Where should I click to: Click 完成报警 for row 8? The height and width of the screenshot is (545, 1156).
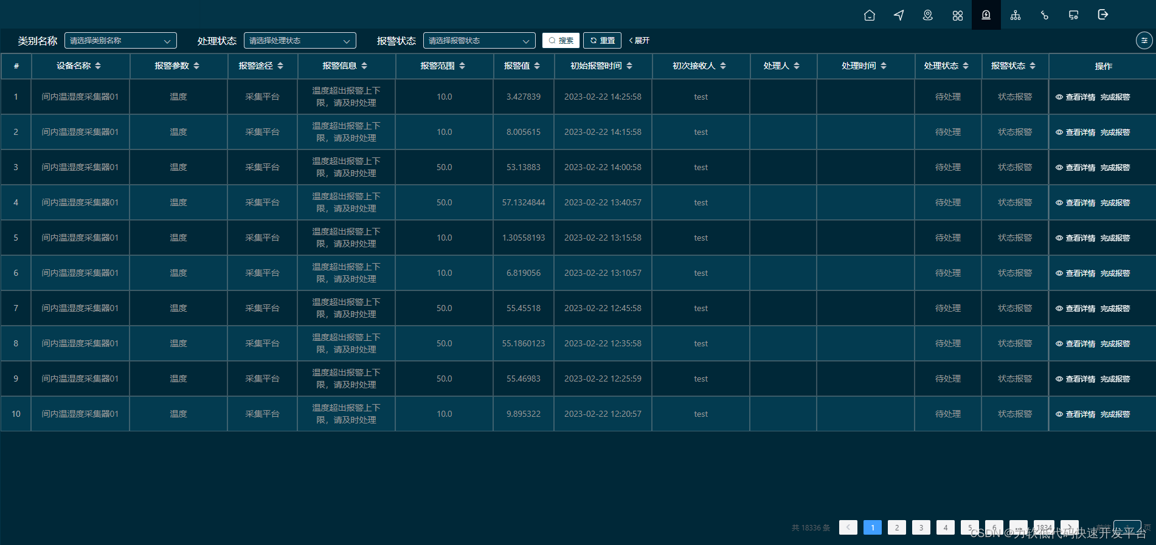[x=1115, y=344]
